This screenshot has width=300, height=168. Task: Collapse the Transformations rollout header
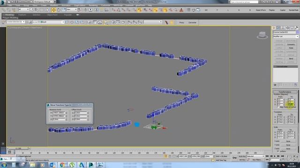click(285, 92)
